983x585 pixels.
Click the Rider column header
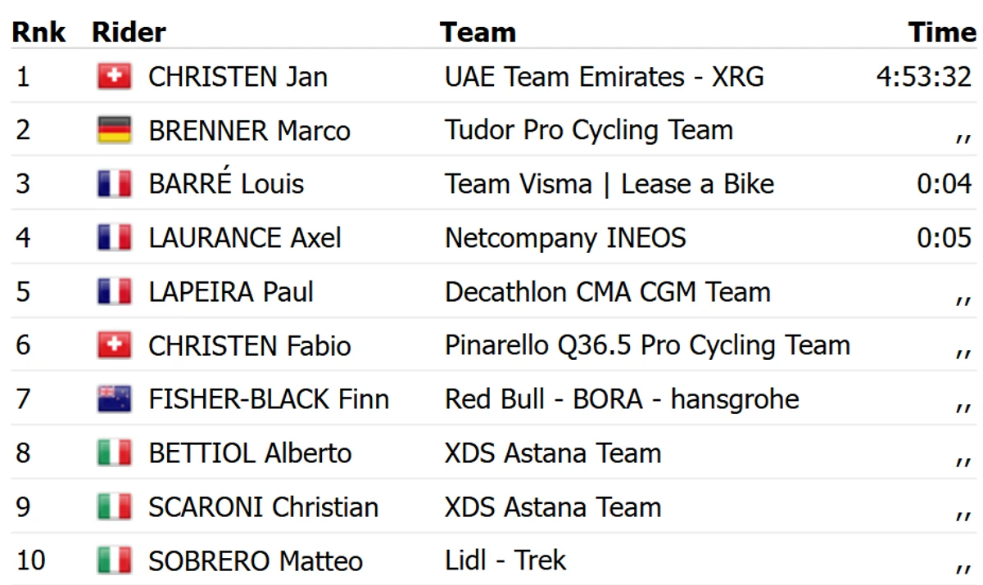[x=129, y=32]
